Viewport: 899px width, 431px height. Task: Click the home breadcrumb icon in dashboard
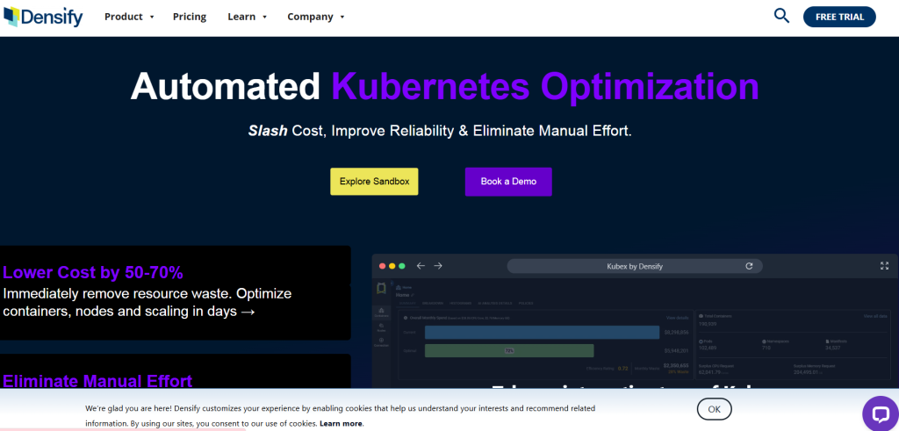tap(399, 287)
